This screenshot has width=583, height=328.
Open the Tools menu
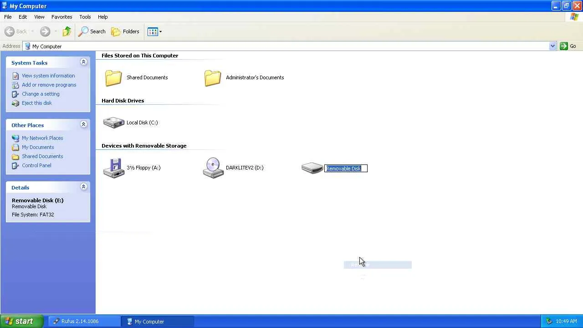tap(85, 17)
